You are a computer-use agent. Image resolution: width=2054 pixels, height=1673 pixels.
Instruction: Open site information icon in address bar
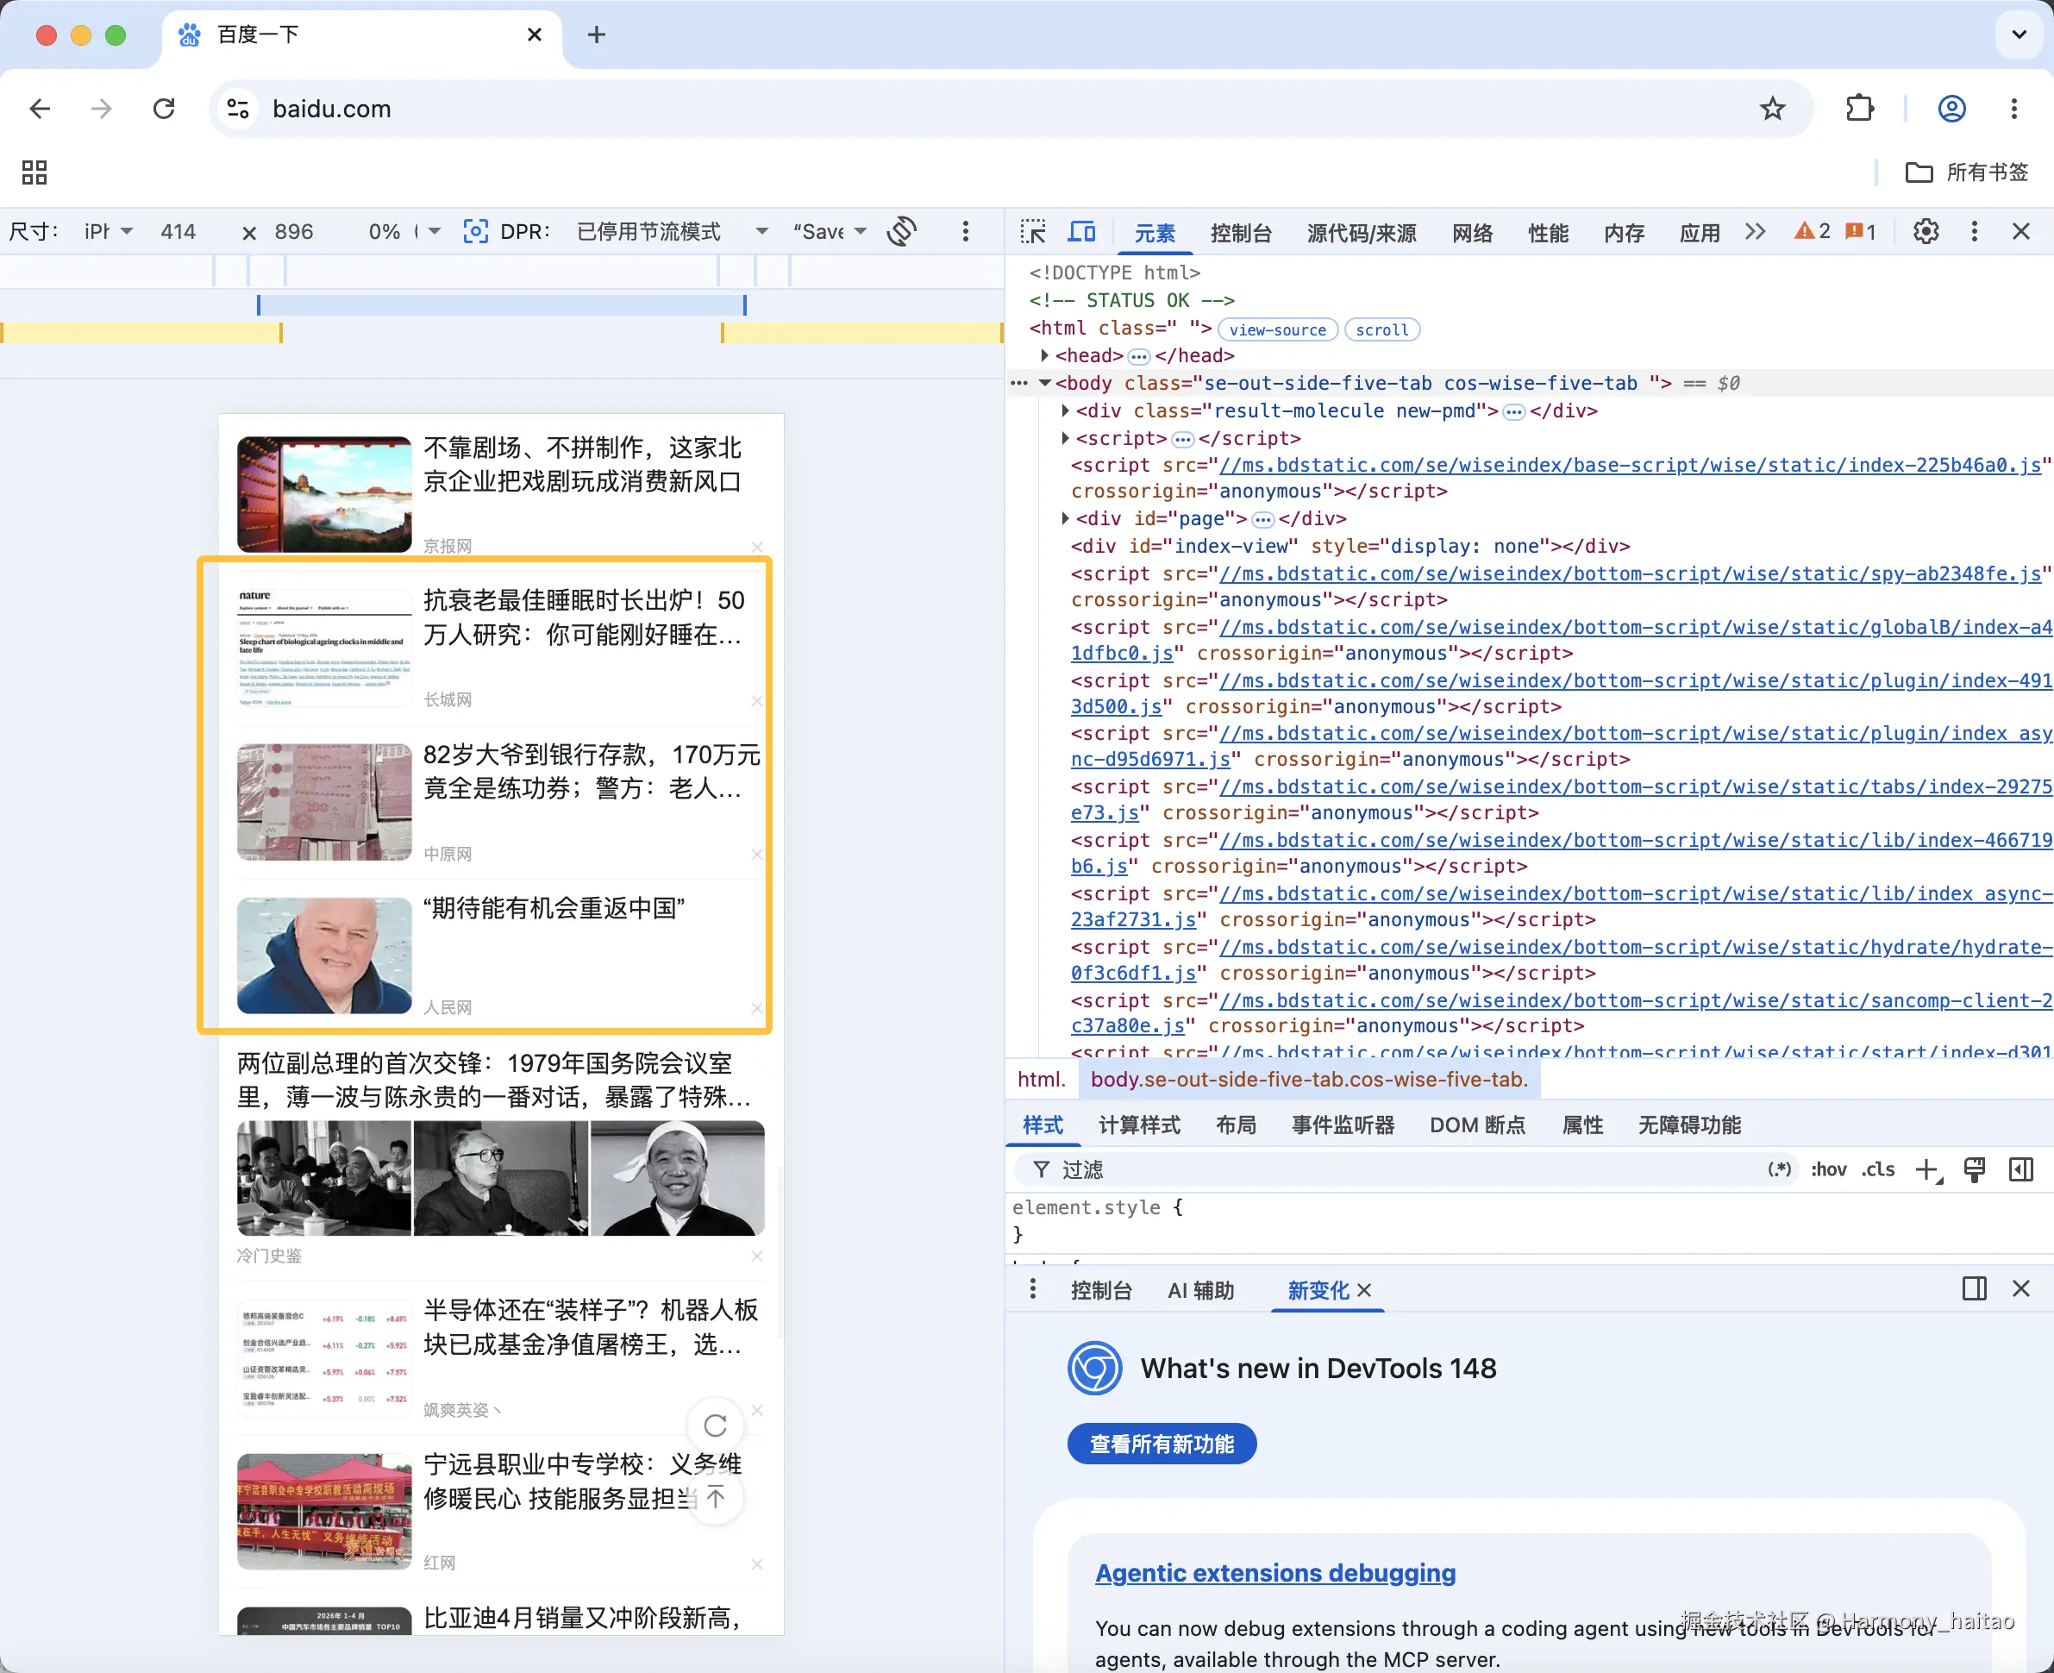pyautogui.click(x=237, y=109)
